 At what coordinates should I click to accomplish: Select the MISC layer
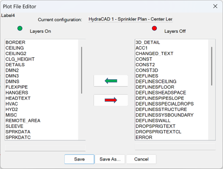42,115
